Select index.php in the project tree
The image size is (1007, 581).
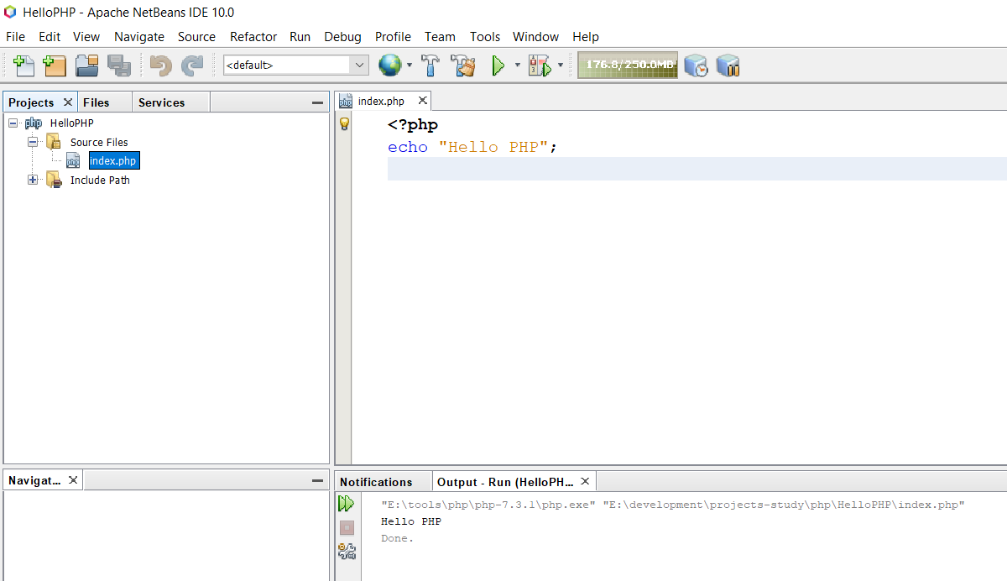pos(113,160)
